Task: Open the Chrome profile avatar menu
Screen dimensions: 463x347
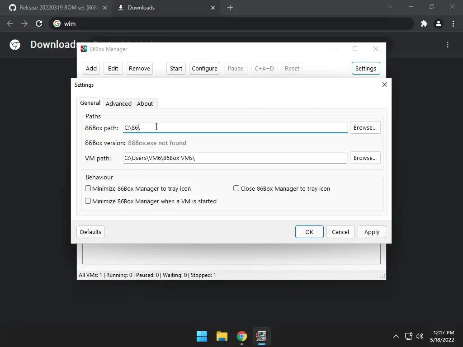Action: pyautogui.click(x=439, y=23)
